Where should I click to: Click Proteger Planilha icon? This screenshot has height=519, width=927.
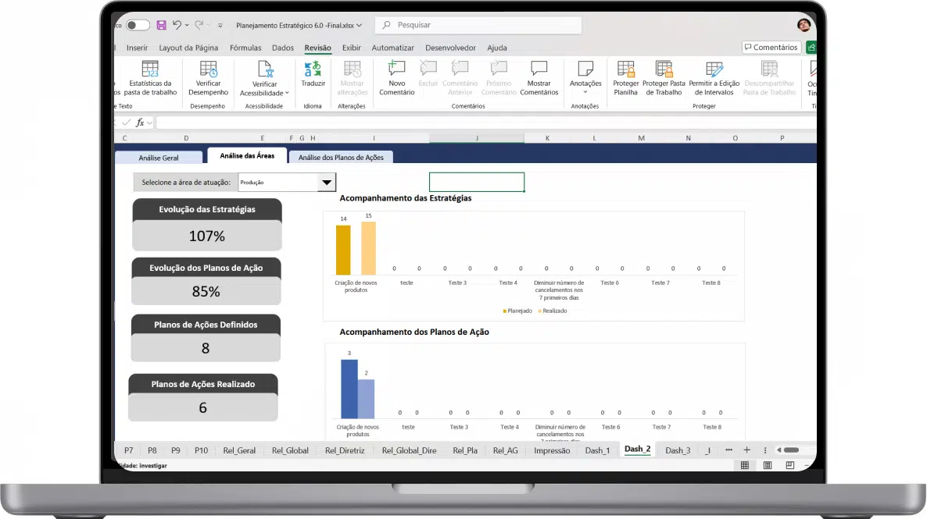tap(625, 78)
